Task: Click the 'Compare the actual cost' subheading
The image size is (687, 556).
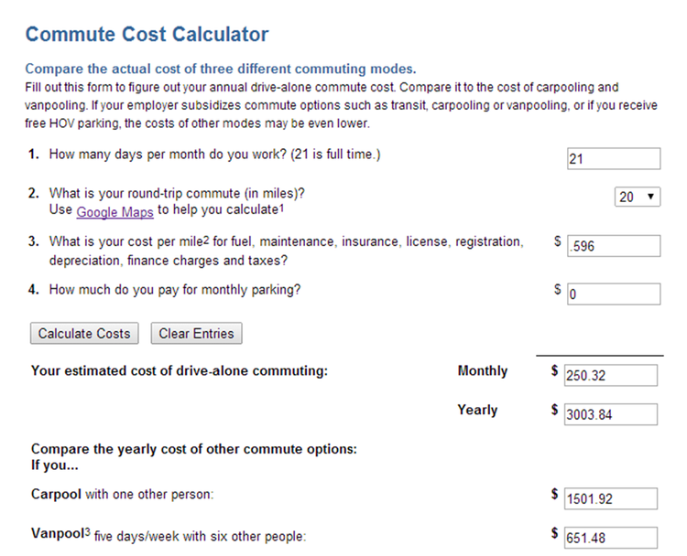Action: point(220,69)
